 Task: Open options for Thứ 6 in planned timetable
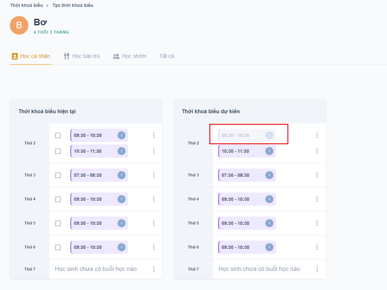(x=317, y=247)
